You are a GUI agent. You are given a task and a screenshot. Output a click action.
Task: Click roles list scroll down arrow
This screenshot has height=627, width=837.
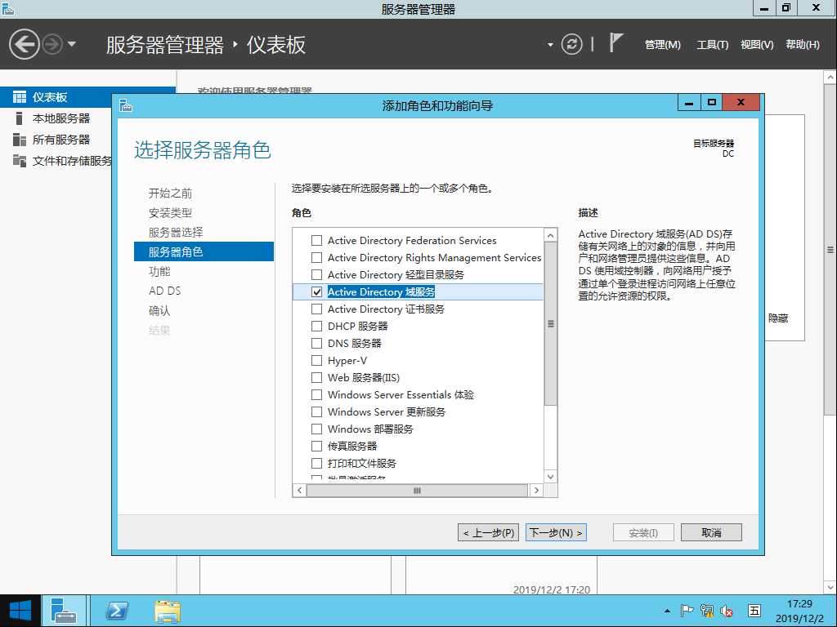[x=550, y=477]
